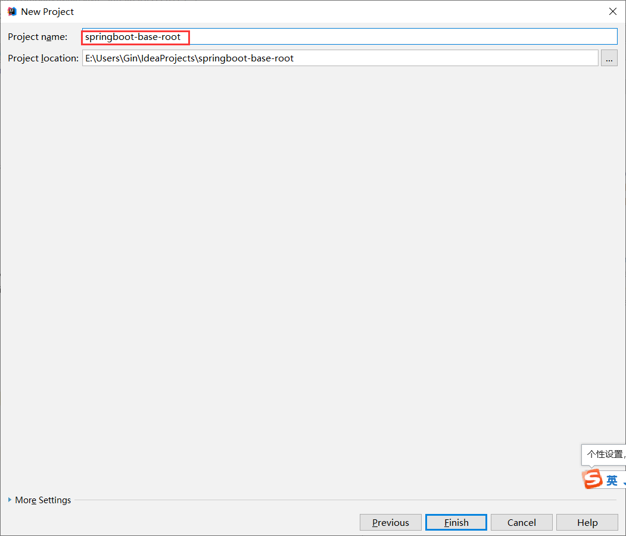Open Help for the New Project dialog

587,522
